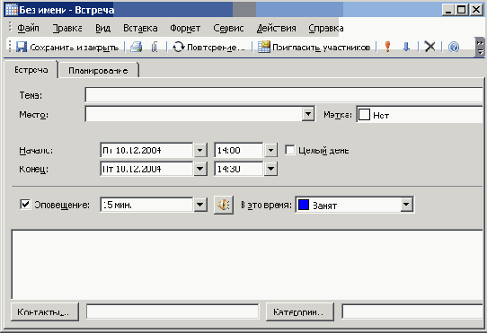The width and height of the screenshot is (487, 333).
Task: Open the end date dropdown arrow
Action: 200,169
